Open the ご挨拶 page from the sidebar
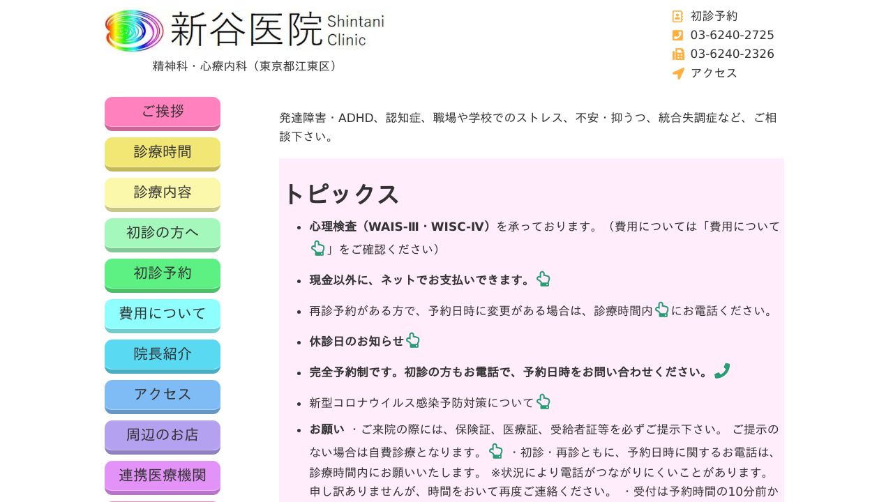Image resolution: width=893 pixels, height=502 pixels. click(162, 112)
